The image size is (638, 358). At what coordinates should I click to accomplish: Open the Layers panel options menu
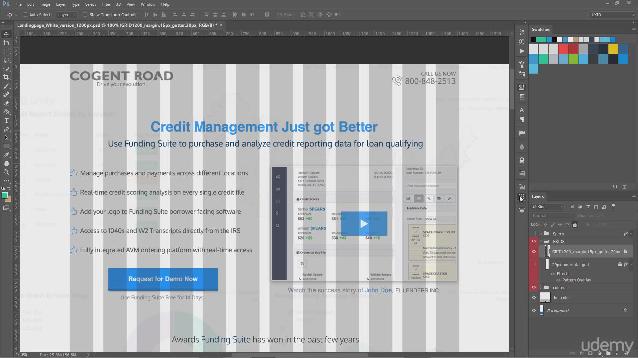click(x=634, y=196)
